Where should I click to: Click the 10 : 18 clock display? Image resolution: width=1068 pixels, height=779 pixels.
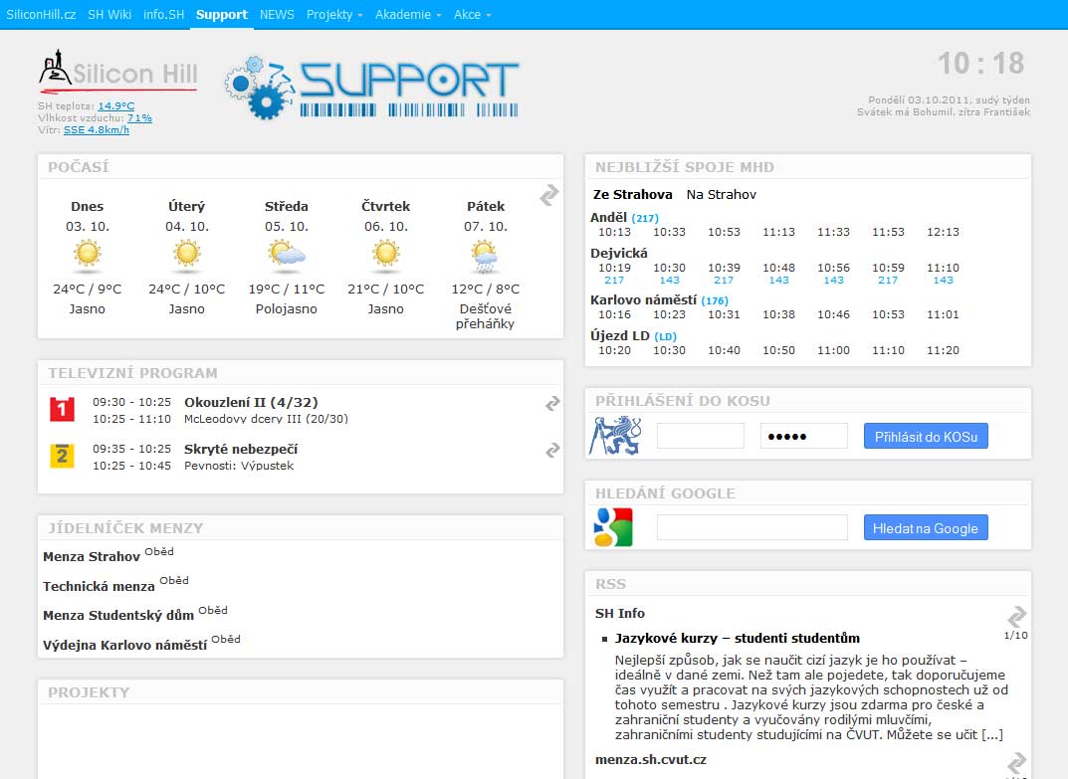[980, 64]
